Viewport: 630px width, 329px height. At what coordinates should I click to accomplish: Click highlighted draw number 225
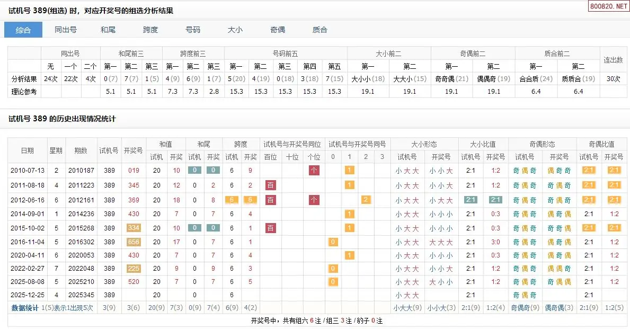point(133,269)
